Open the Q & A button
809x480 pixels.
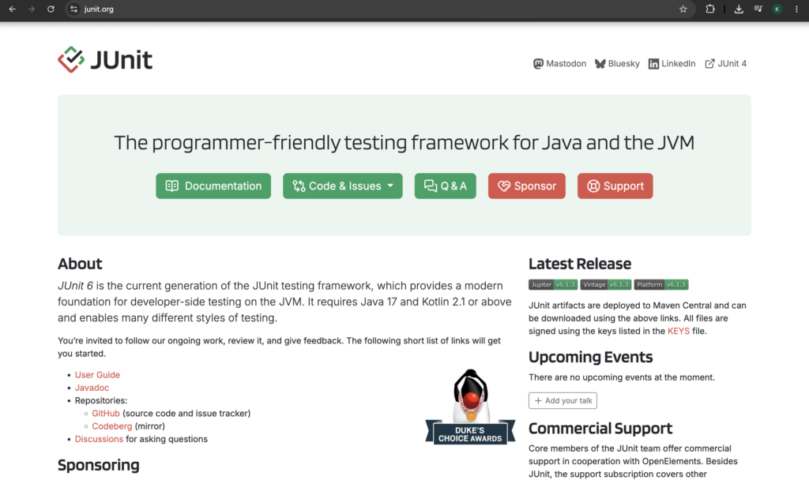tap(446, 186)
